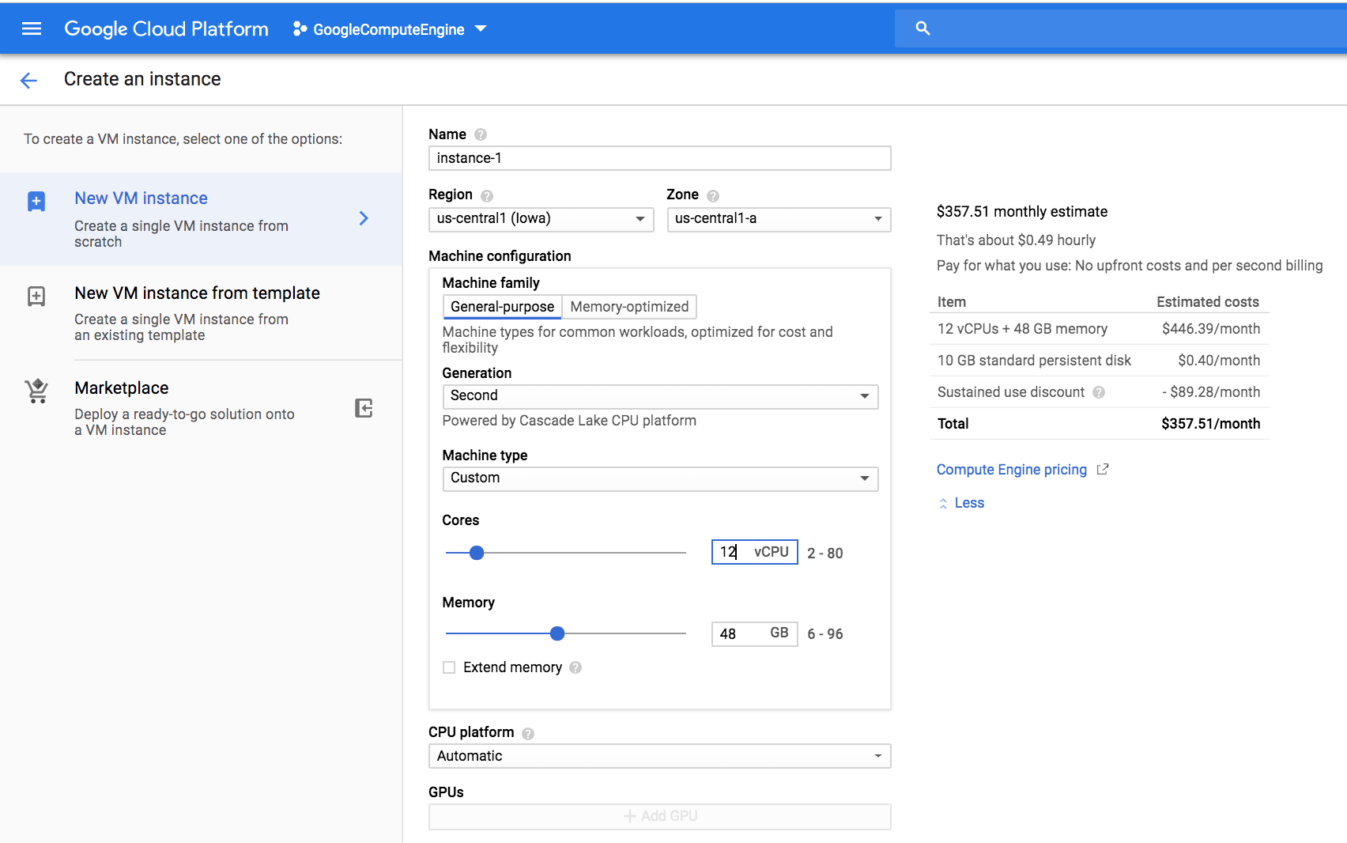Click the Cores slider handle

point(477,553)
